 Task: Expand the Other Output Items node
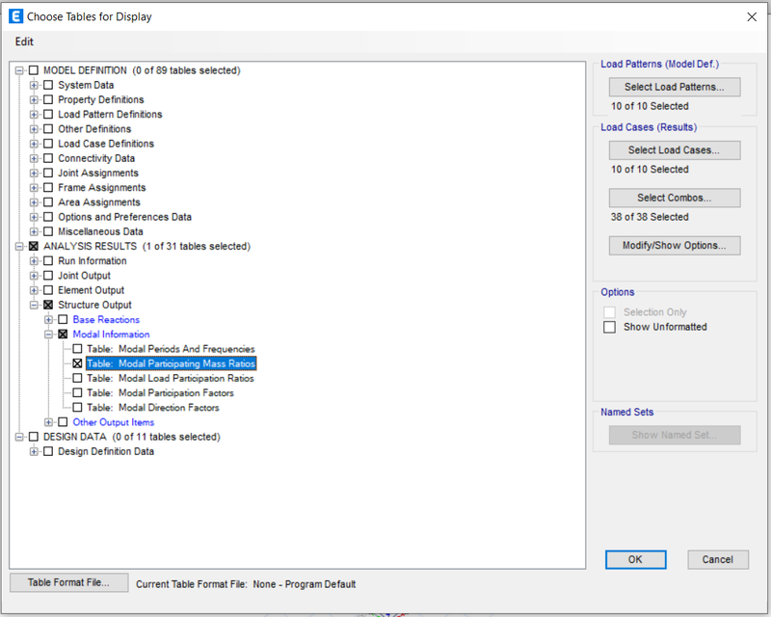(x=48, y=422)
